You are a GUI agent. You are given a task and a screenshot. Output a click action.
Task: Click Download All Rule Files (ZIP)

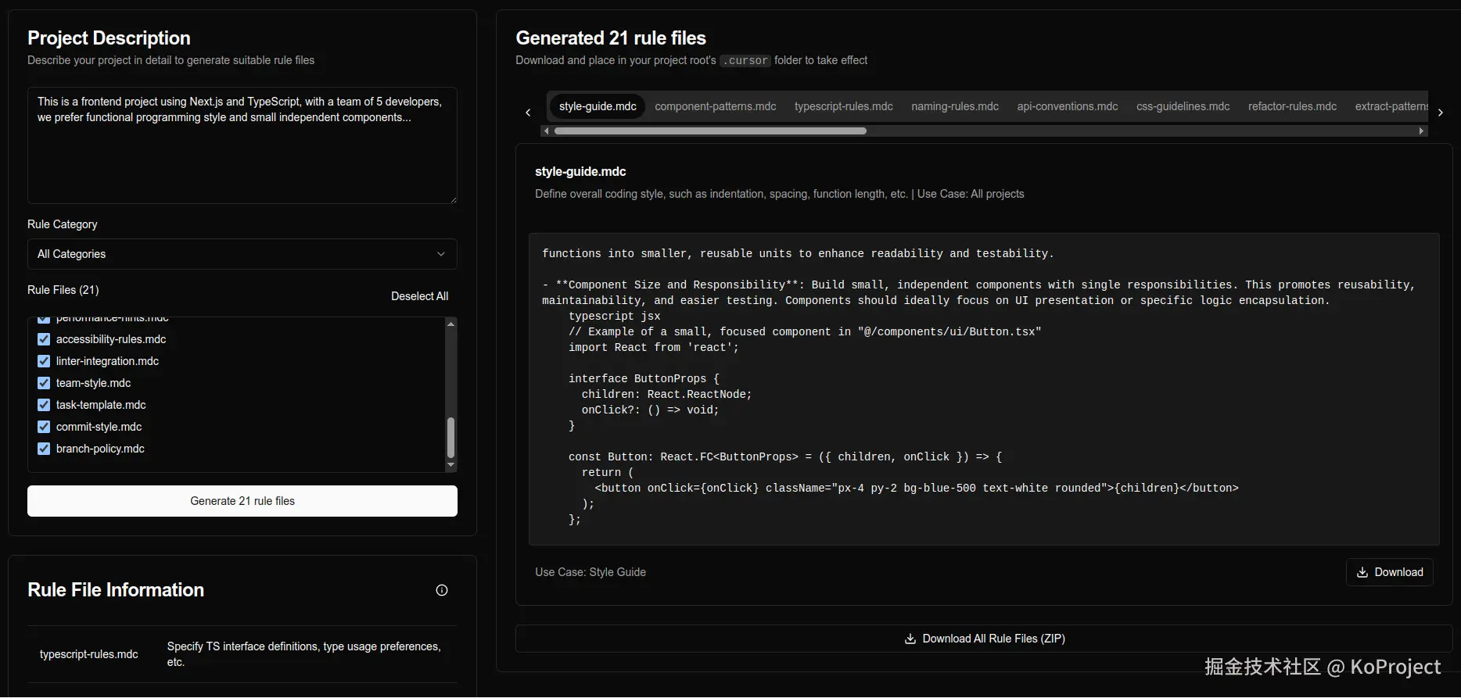(984, 639)
